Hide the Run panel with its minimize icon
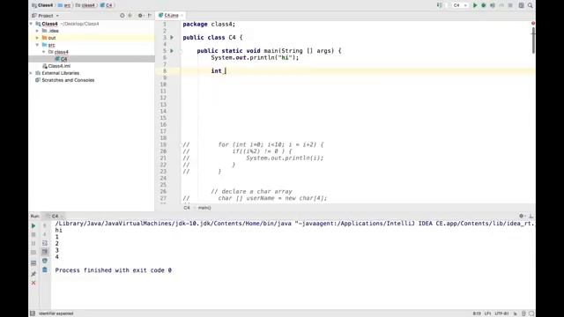564x317 pixels. pos(531,216)
